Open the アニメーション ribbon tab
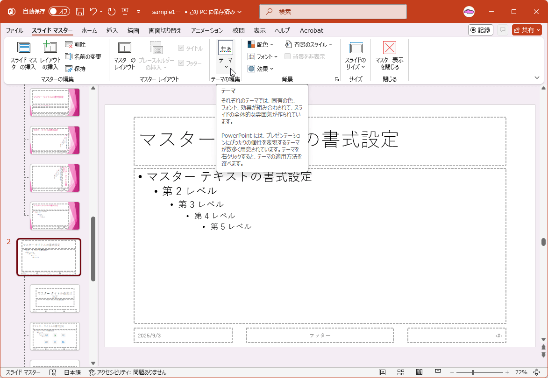 coord(207,30)
